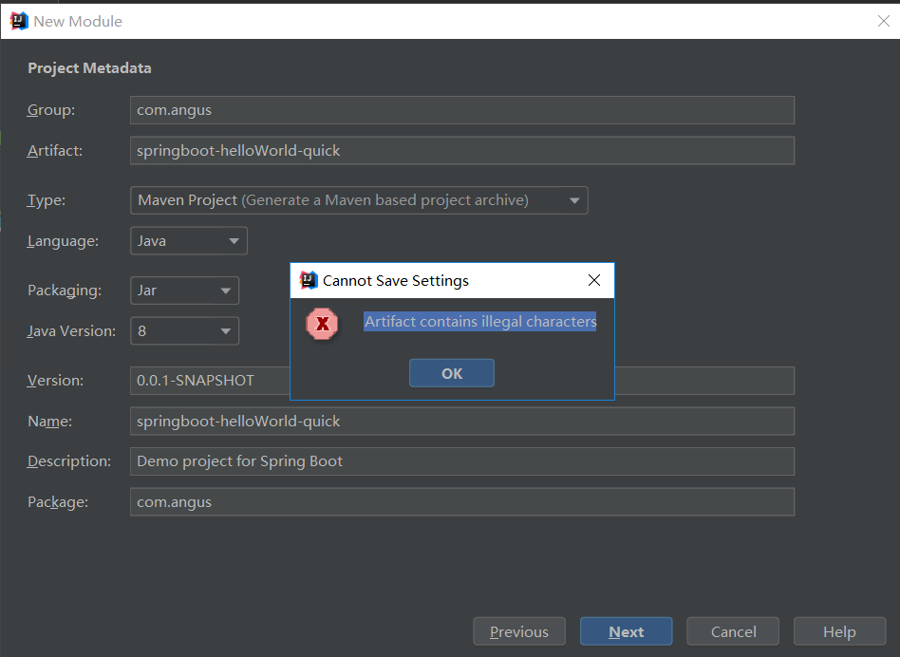Expand the Packaging dropdown showing Jar
This screenshot has width=900, height=657.
185,291
